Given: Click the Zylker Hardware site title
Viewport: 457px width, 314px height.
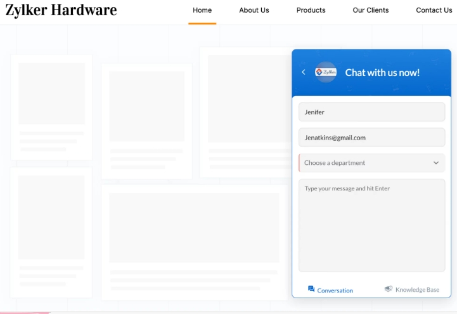Looking at the screenshot, I should click(61, 10).
